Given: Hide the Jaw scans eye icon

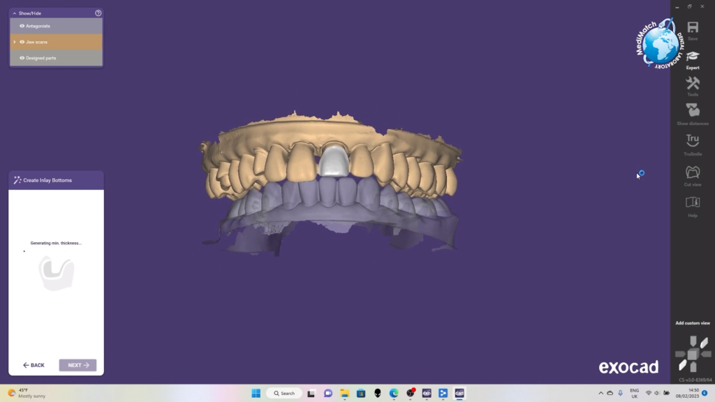Looking at the screenshot, I should point(22,42).
